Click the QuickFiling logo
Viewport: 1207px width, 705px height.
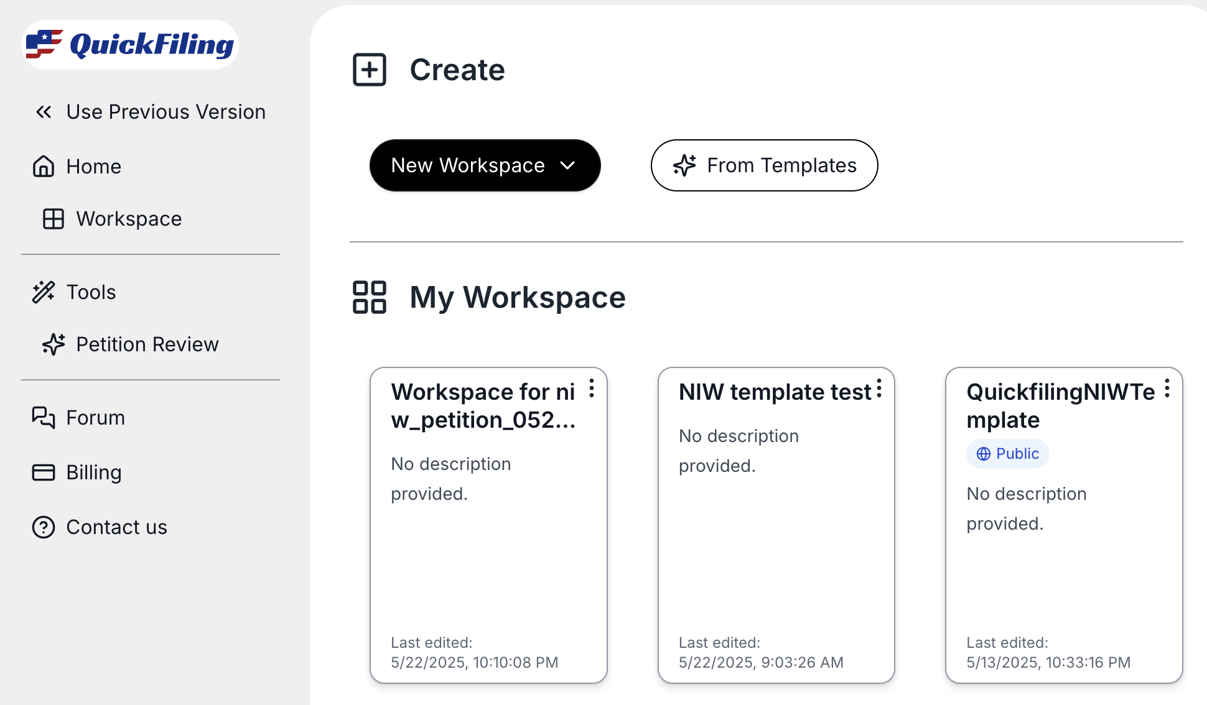click(130, 45)
